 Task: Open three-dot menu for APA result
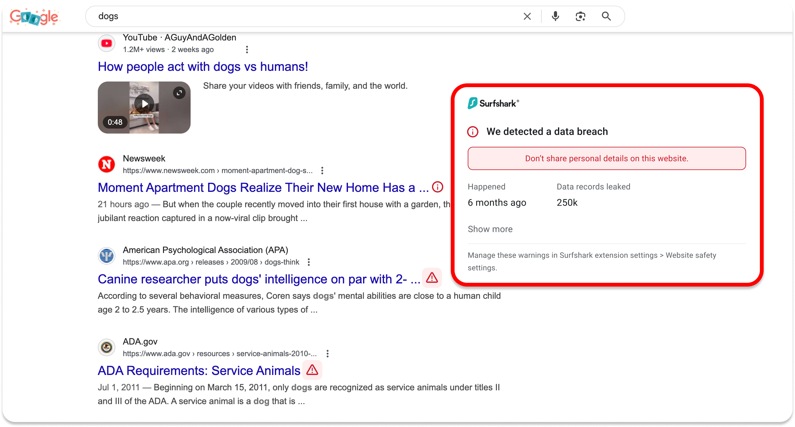[309, 262]
